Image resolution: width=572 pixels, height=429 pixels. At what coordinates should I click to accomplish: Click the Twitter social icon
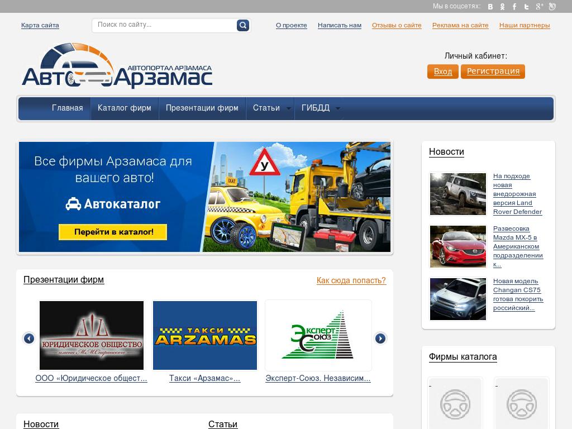(x=526, y=6)
